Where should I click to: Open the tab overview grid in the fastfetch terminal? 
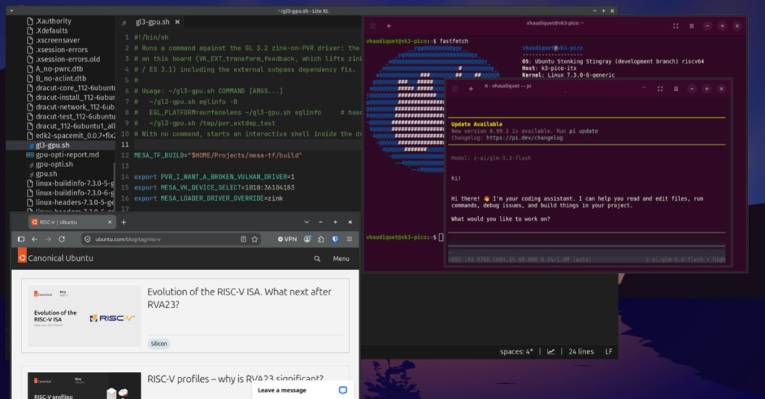tap(675, 26)
